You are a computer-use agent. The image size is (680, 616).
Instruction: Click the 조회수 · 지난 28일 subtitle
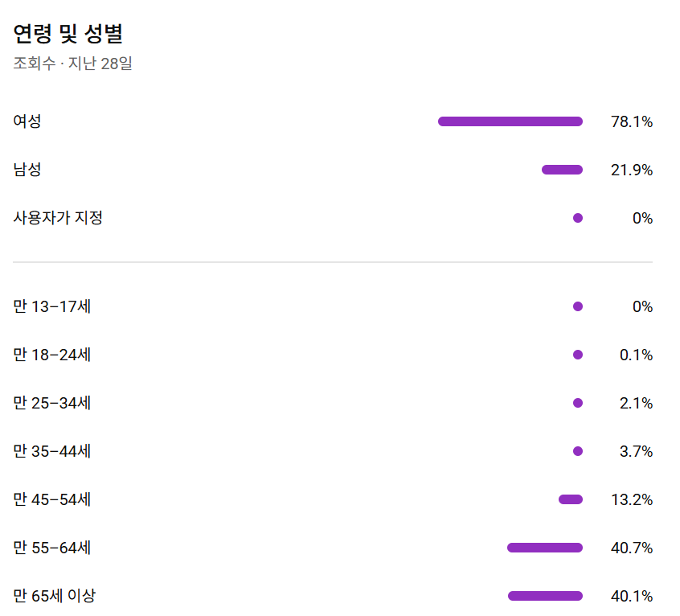pos(72,64)
